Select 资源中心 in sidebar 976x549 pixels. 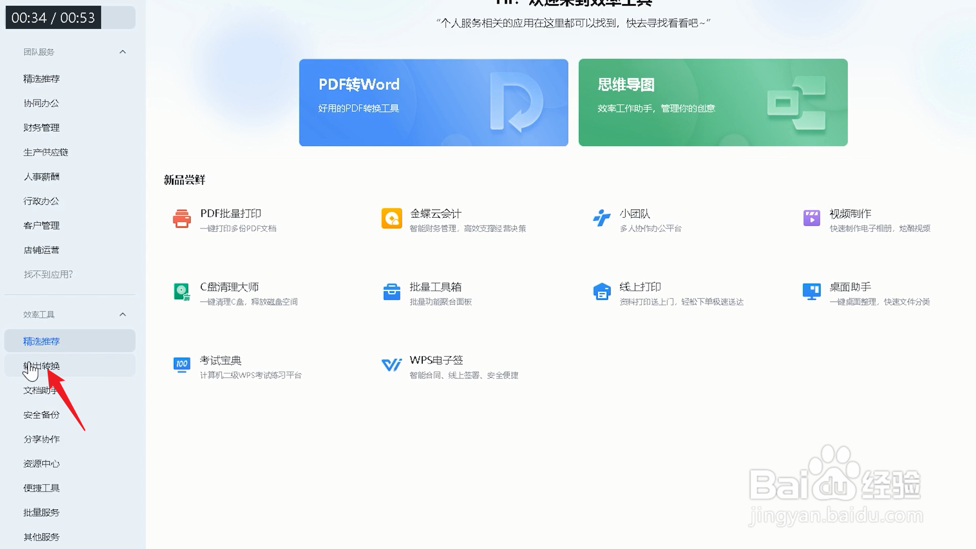pos(41,463)
